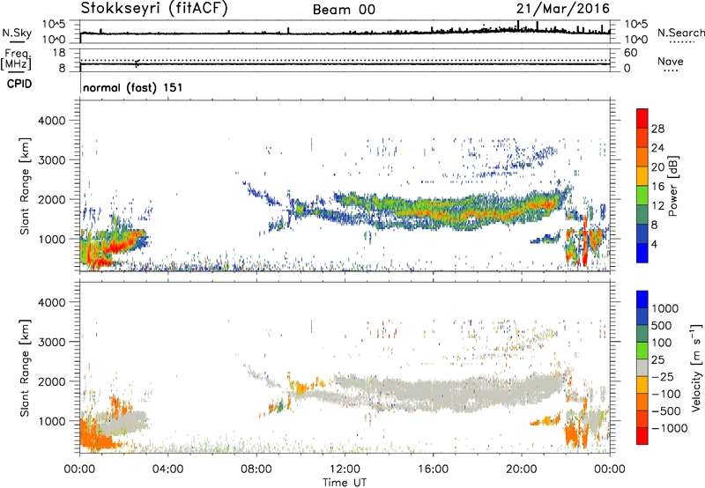705x488 pixels.
Task: Click the title 'Stokkseyri (fitACF)'
Action: 154,8
